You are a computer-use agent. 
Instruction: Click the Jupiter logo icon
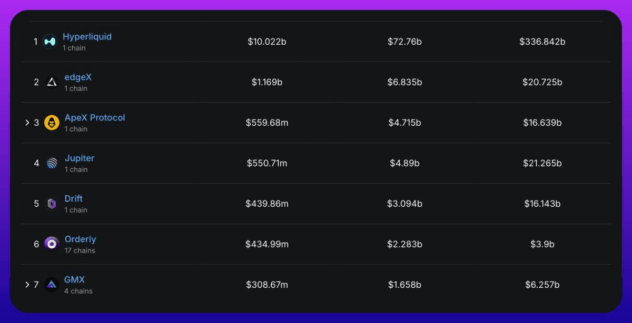click(52, 163)
